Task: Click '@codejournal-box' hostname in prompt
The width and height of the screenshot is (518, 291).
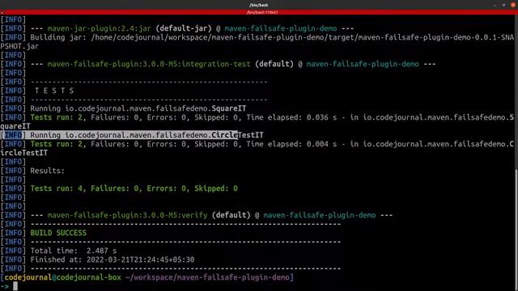Action: (87, 277)
